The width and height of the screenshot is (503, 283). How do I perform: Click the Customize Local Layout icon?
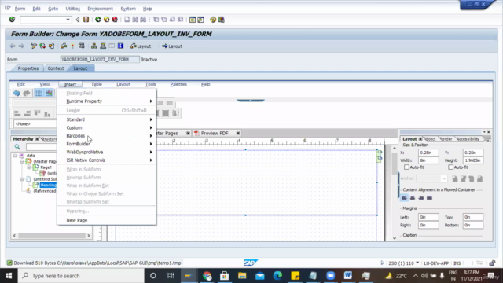point(222,20)
